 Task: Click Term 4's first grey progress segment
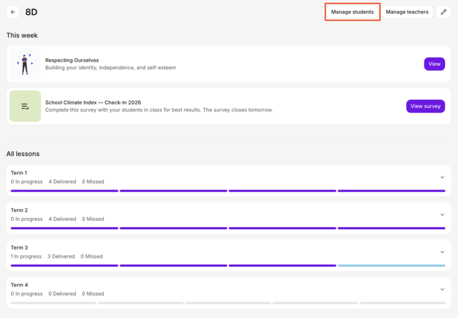point(53,303)
